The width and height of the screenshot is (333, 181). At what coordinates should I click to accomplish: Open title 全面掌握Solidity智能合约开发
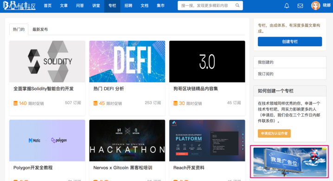click(x=44, y=89)
